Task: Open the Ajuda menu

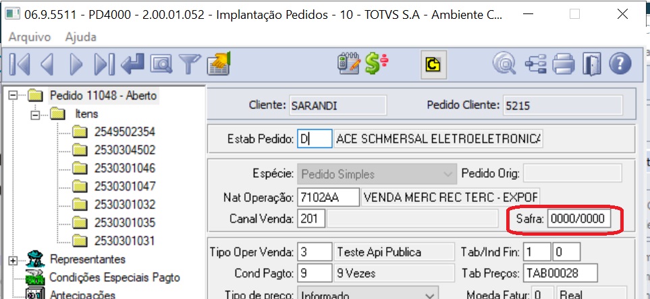Action: [81, 37]
